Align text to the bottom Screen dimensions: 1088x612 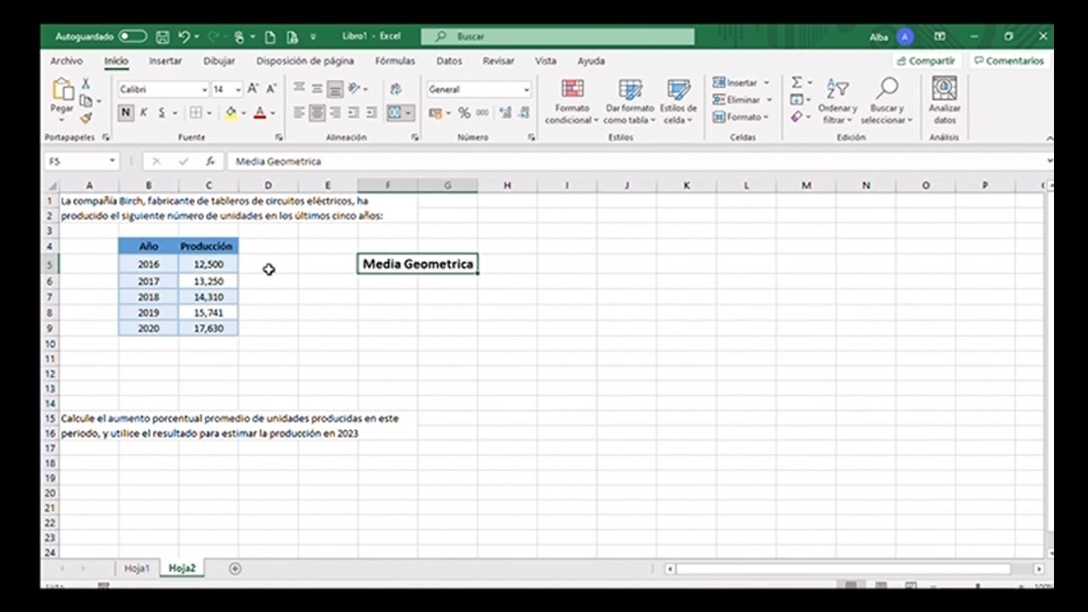[335, 88]
